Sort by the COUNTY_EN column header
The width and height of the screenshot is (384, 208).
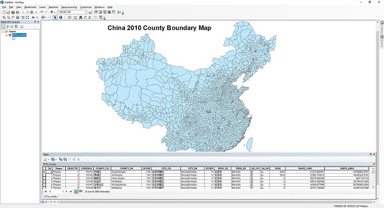(127, 169)
